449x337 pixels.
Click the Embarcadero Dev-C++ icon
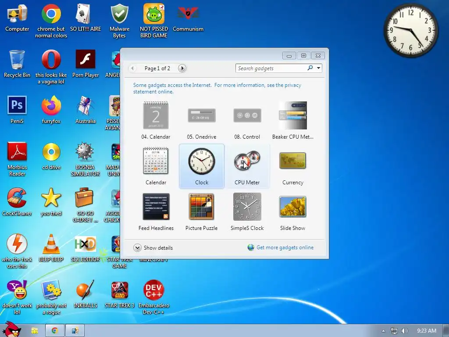154,298
